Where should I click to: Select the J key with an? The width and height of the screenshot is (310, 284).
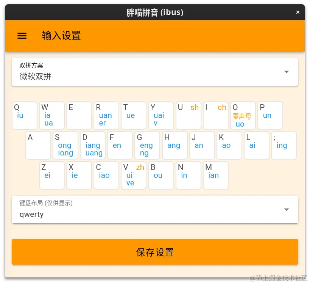pos(202,145)
